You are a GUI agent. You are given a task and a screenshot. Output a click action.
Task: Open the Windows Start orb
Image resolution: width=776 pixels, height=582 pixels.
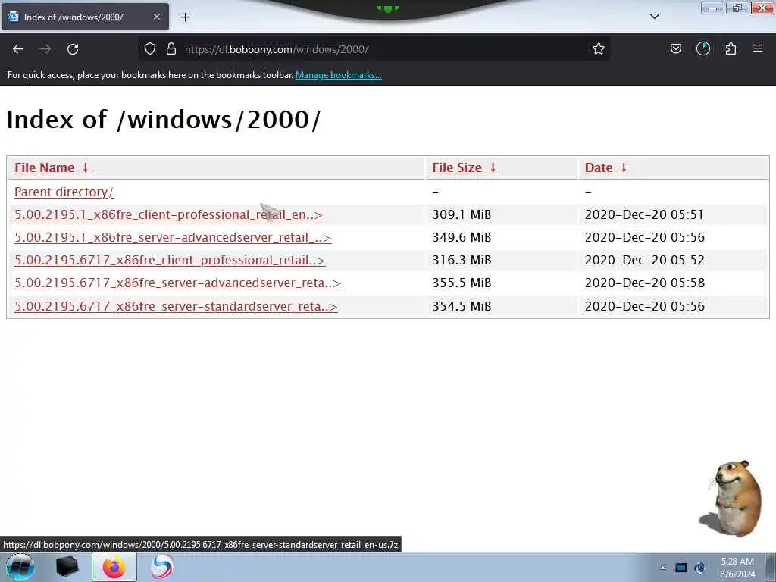point(20,567)
